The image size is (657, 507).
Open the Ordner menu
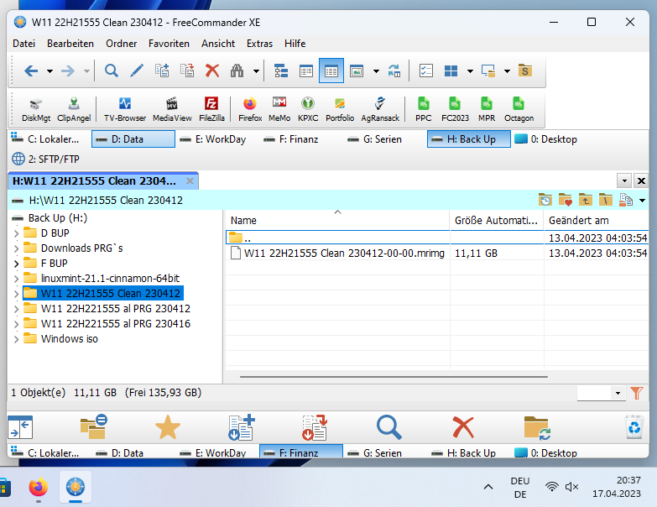click(x=121, y=44)
